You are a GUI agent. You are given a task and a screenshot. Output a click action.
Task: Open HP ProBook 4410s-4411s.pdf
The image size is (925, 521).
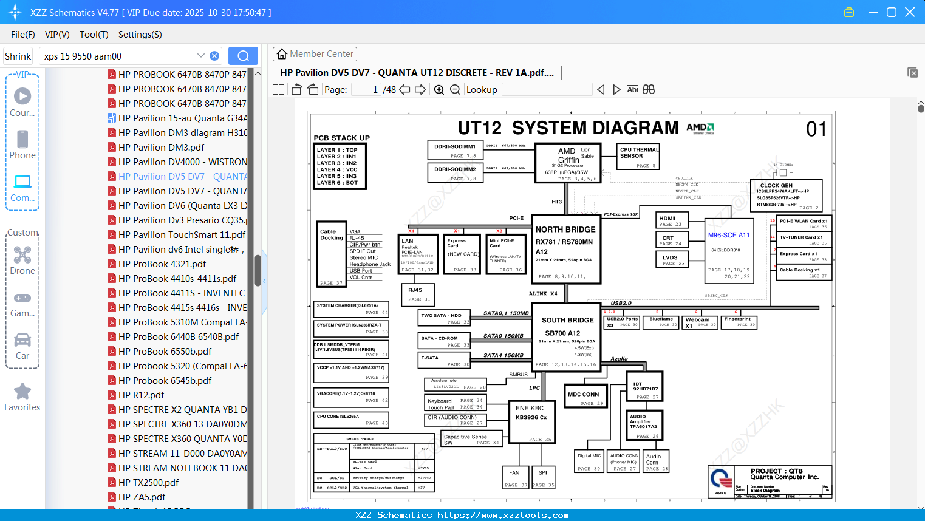[x=172, y=279]
